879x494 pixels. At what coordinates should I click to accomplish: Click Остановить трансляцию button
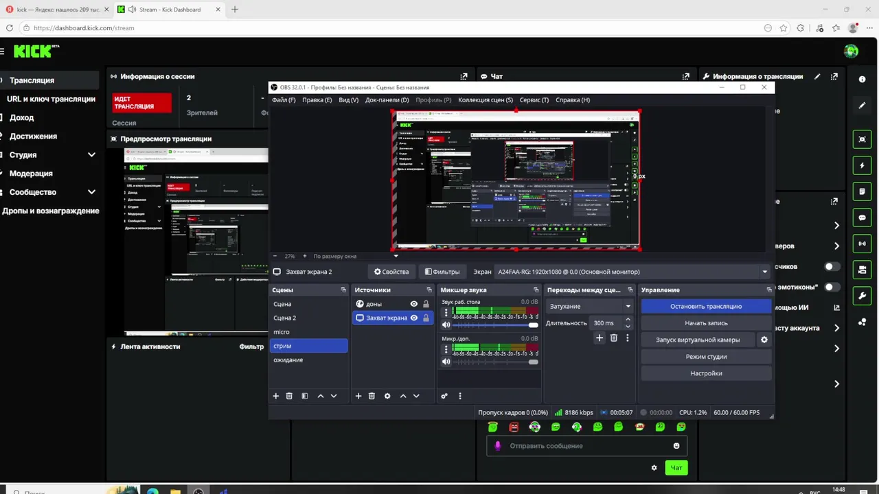pos(706,307)
